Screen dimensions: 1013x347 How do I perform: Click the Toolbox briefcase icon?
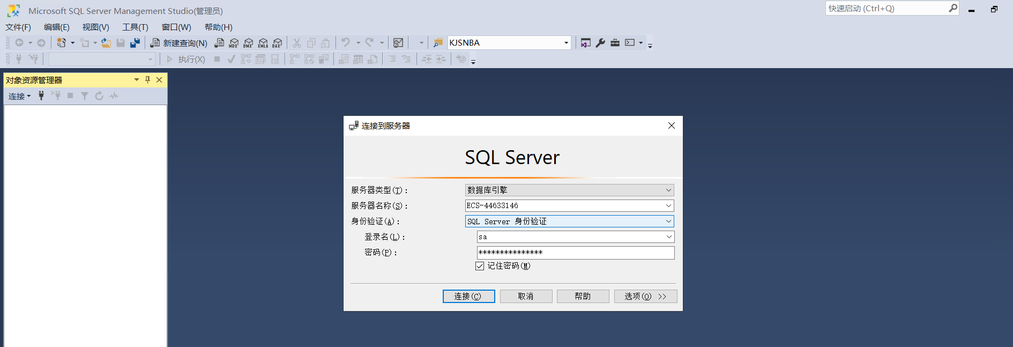(x=615, y=43)
